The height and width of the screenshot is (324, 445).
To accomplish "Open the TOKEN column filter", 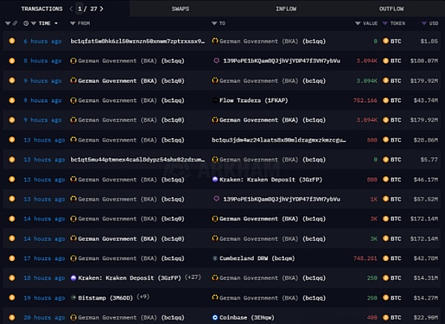I will click(385, 24).
